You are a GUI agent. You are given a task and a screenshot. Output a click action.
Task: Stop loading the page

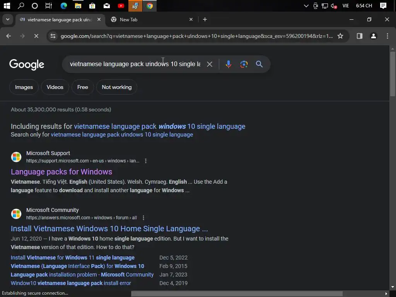click(x=36, y=36)
